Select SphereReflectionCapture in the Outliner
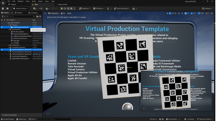This screenshot has height=121, width=216. click(20, 58)
